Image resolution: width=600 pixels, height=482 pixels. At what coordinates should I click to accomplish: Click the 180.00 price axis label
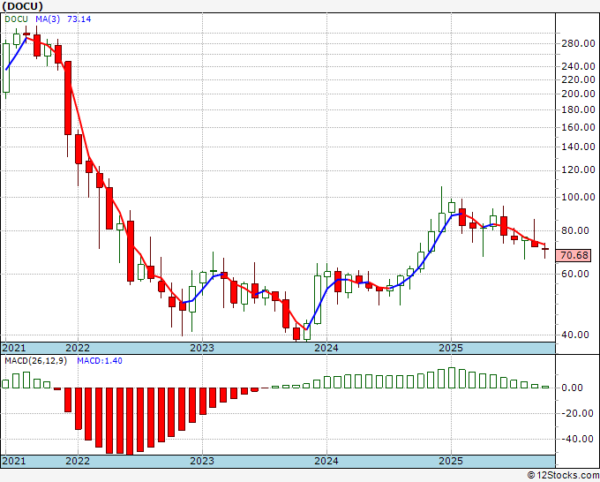[x=578, y=110]
